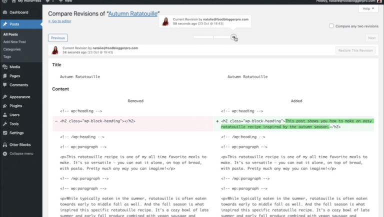Click Restore This Revision button

355,50
